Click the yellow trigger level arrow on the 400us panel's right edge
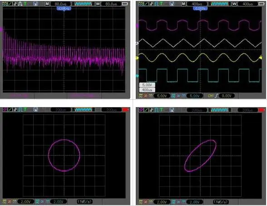Screen dimensions: 267x206 (x=261, y=58)
